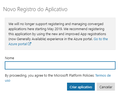120x98 pixels.
Task: Create the app with Criar aplicativo
Action: click(x=81, y=87)
